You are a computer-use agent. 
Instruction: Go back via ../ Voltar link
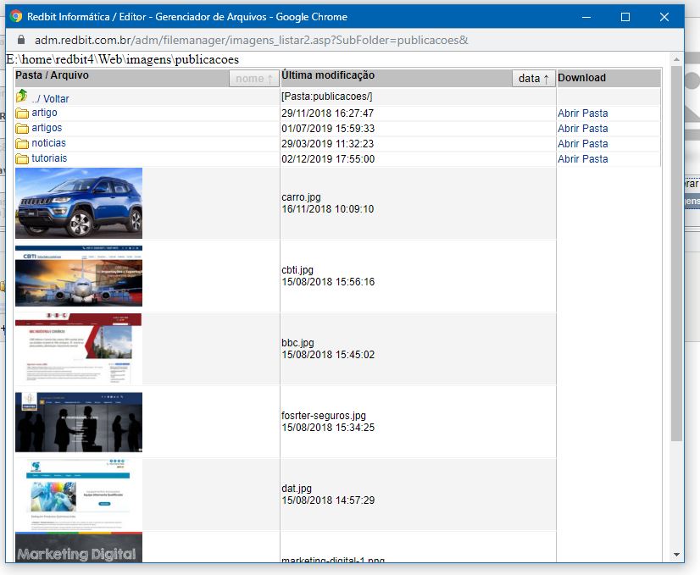51,98
